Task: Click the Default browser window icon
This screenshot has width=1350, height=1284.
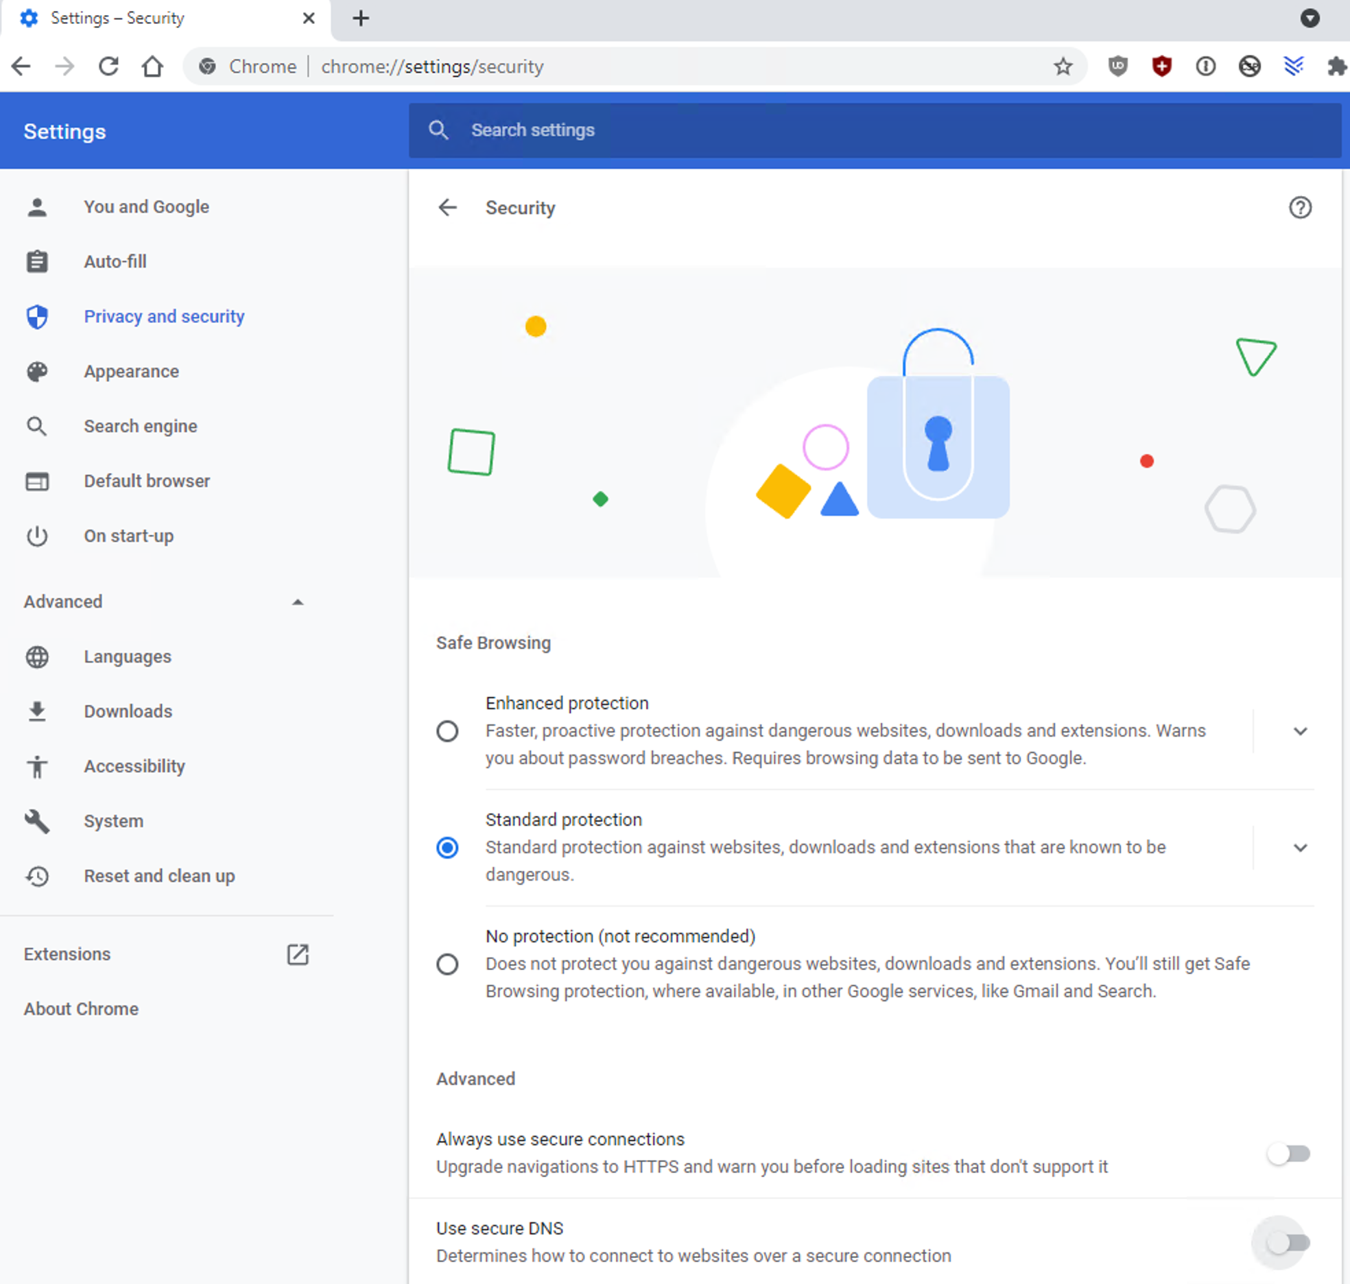Action: coord(37,481)
